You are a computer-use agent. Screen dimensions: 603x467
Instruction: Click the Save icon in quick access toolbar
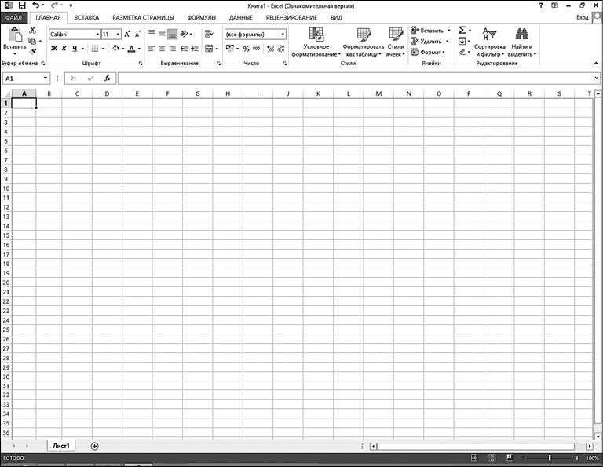click(22, 5)
